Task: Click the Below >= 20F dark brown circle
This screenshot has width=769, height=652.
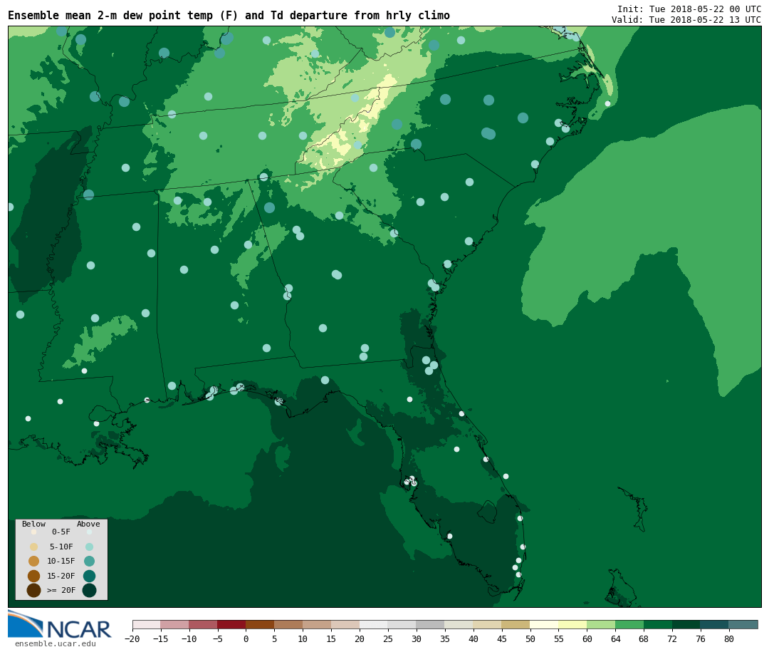Action: (x=34, y=590)
